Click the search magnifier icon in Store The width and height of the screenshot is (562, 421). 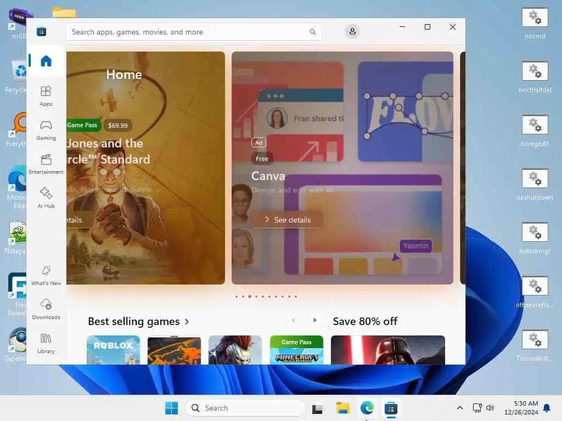pos(312,32)
